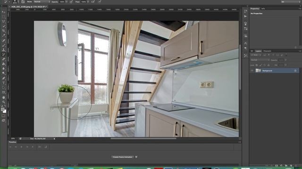302x169 pixels.
Task: Open the workspace switcher dropdown
Action: pos(291,2)
